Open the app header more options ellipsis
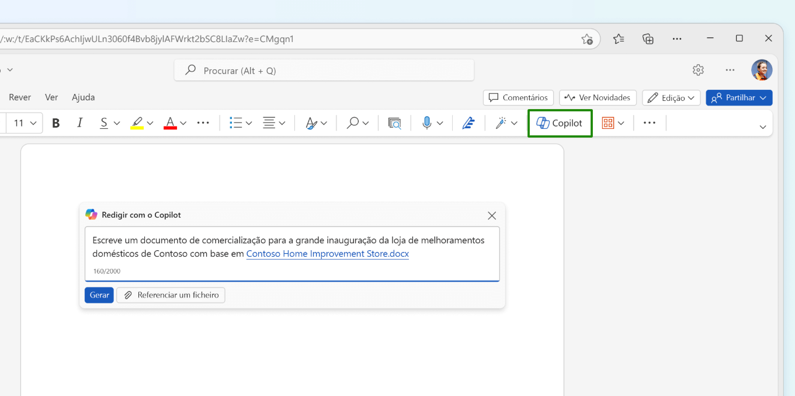This screenshot has height=396, width=795. coord(730,70)
